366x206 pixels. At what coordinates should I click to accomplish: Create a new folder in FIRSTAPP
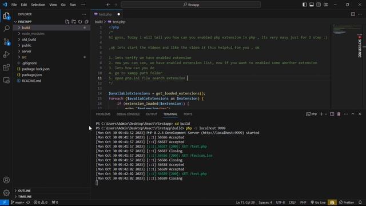pyautogui.click(x=74, y=22)
